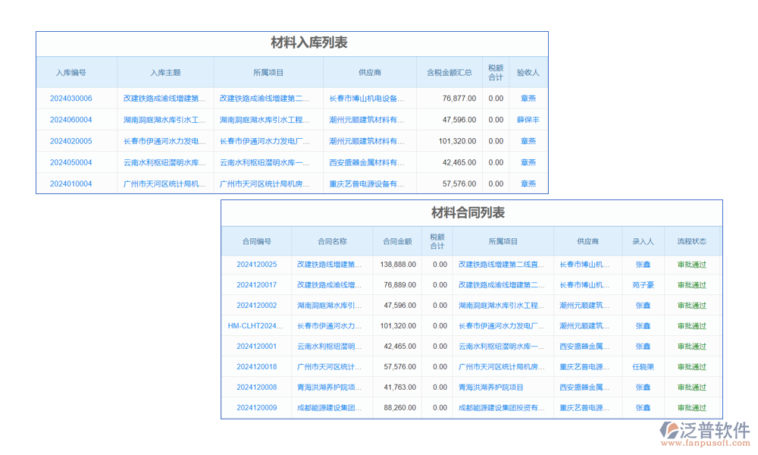The width and height of the screenshot is (758, 455).
Task: Open 审批通过 status for contract 2024120008
Action: tap(691, 388)
